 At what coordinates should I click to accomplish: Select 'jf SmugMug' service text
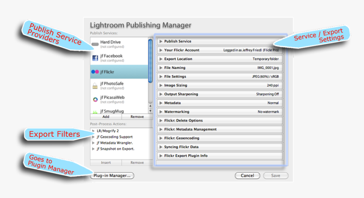112,111
